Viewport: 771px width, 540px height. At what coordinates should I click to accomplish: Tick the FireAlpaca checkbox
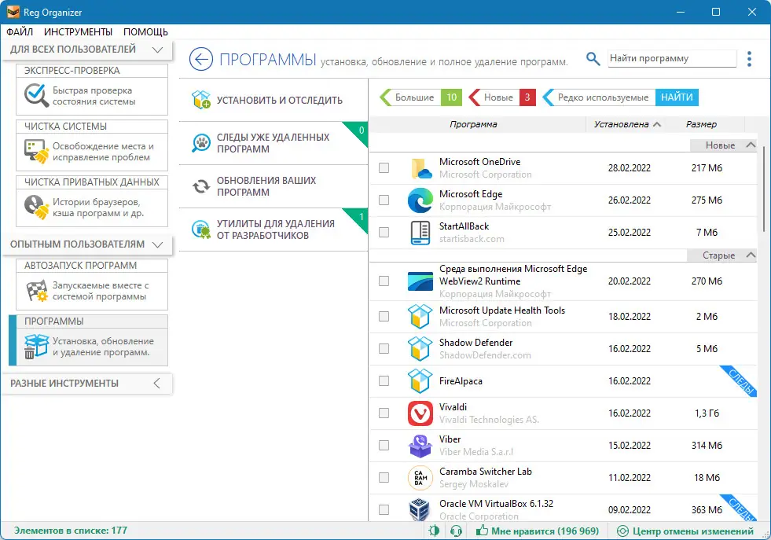pyautogui.click(x=384, y=381)
